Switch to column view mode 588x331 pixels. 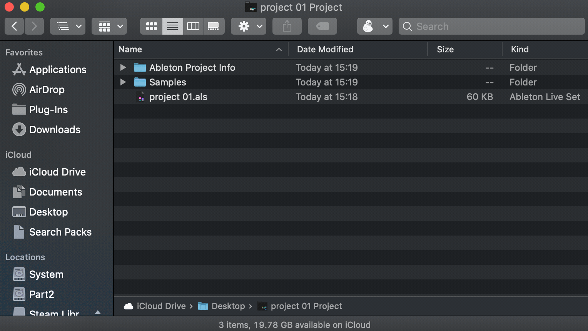pos(193,26)
